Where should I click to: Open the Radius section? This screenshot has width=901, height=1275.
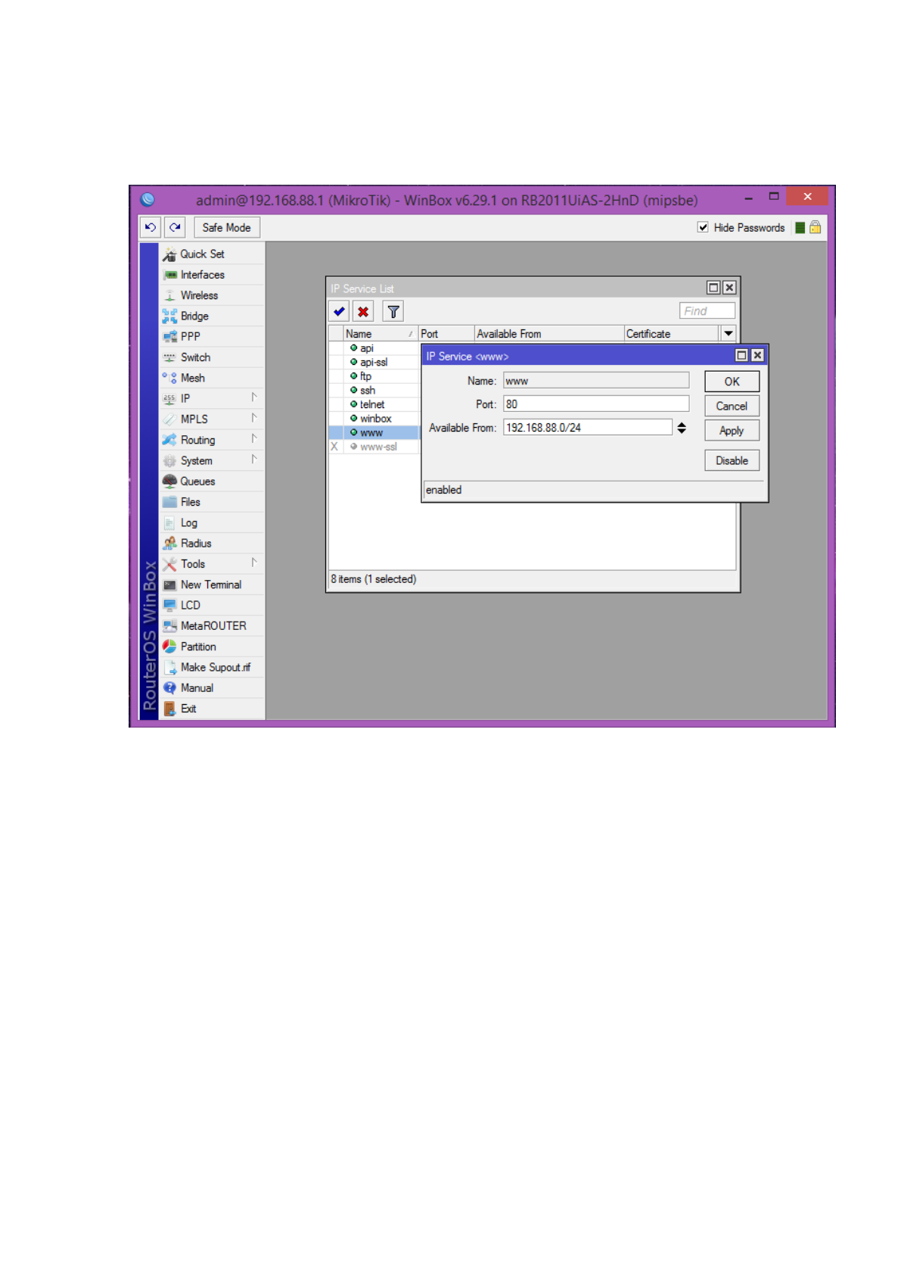212,543
